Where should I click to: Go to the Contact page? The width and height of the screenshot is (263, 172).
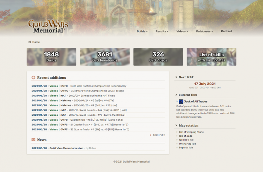tap(226, 31)
